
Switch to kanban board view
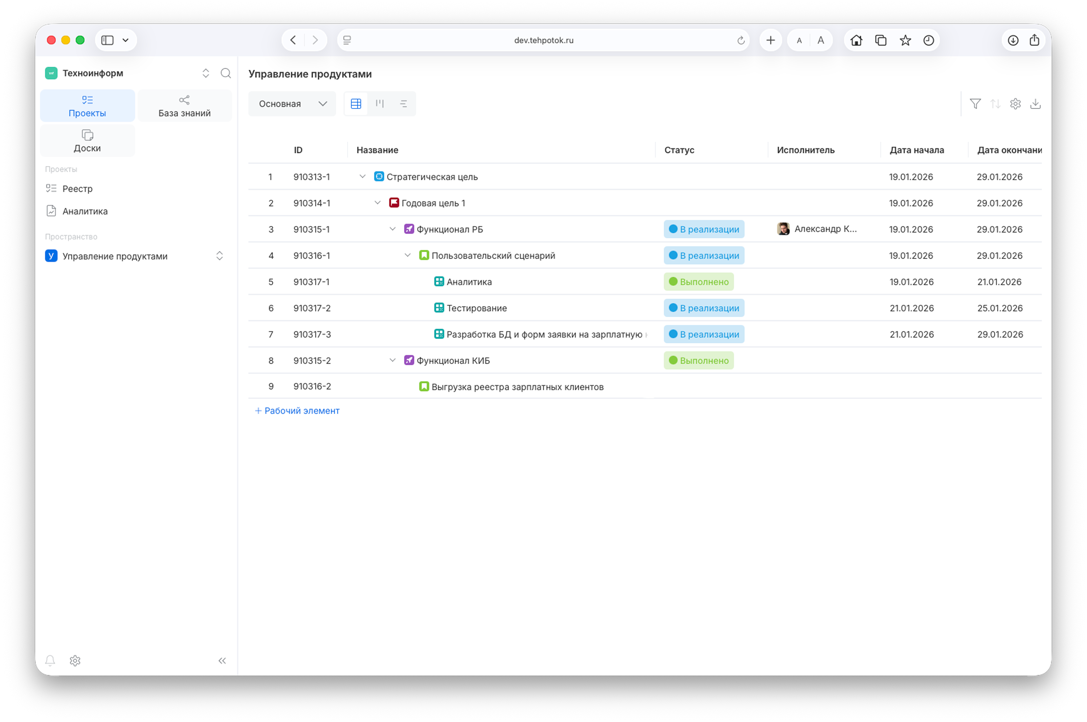point(380,104)
